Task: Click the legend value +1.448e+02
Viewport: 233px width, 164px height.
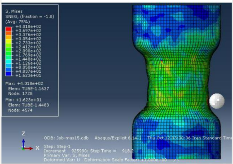Action: [28, 59]
